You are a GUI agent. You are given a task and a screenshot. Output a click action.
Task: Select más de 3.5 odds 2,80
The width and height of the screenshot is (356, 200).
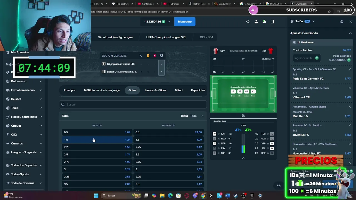(x=97, y=184)
